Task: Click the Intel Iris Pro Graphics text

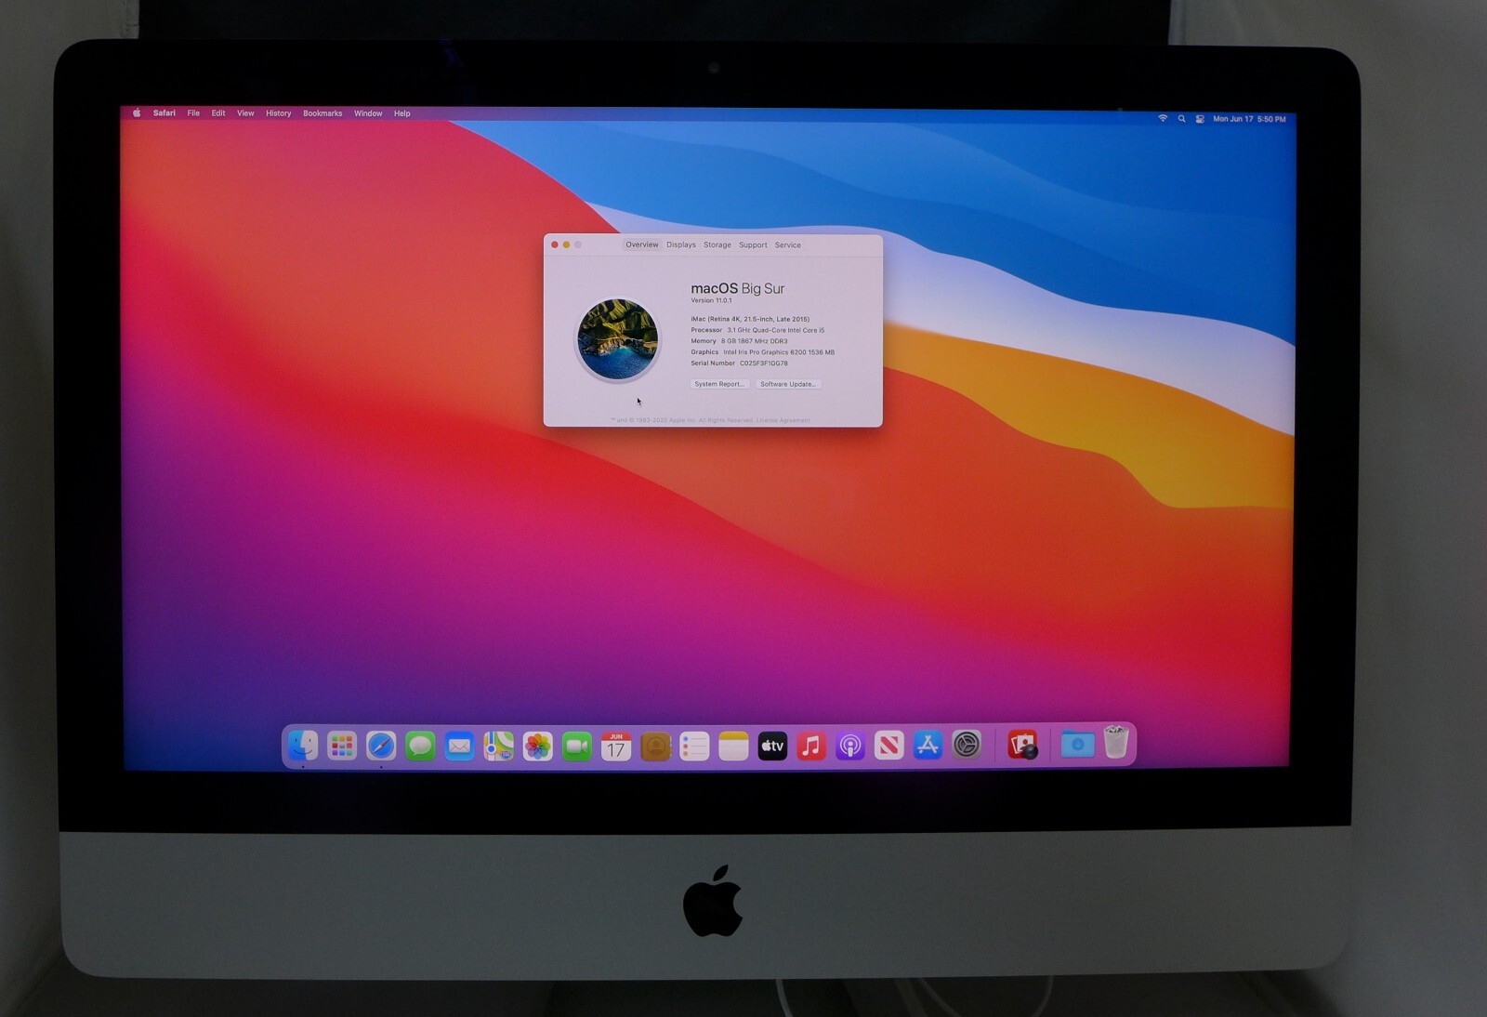Action: [779, 352]
